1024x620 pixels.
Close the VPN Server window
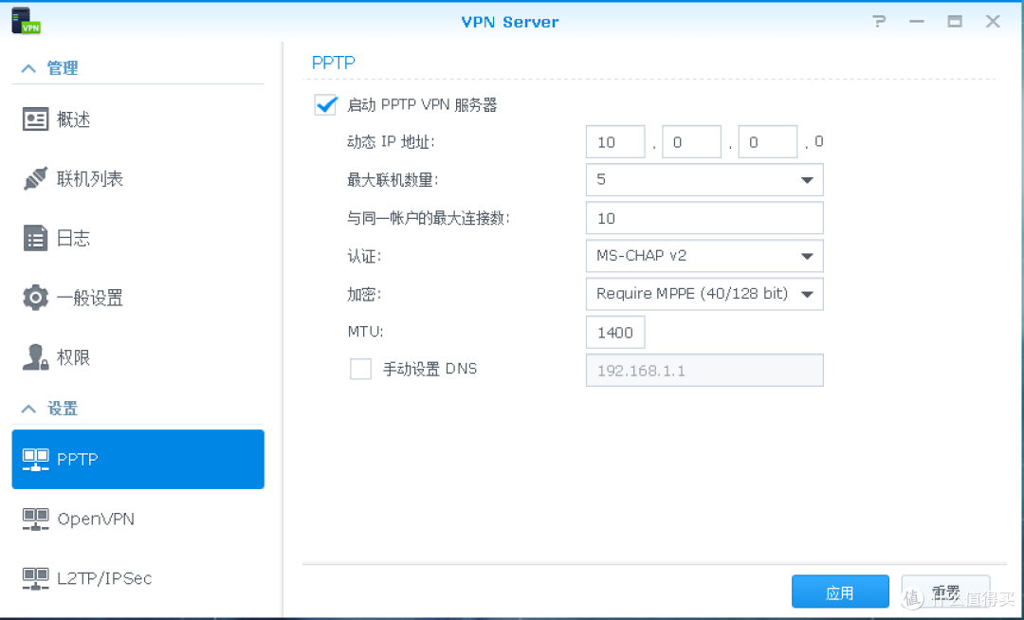pyautogui.click(x=993, y=22)
